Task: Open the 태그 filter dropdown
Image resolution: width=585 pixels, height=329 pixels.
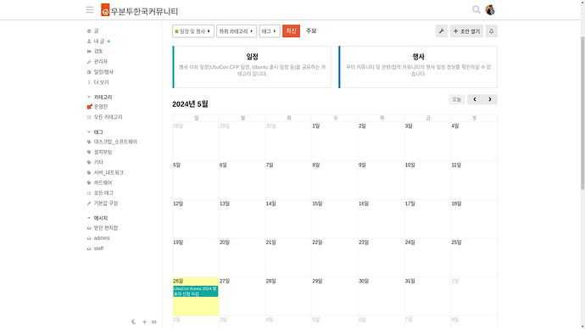Action: coord(270,31)
